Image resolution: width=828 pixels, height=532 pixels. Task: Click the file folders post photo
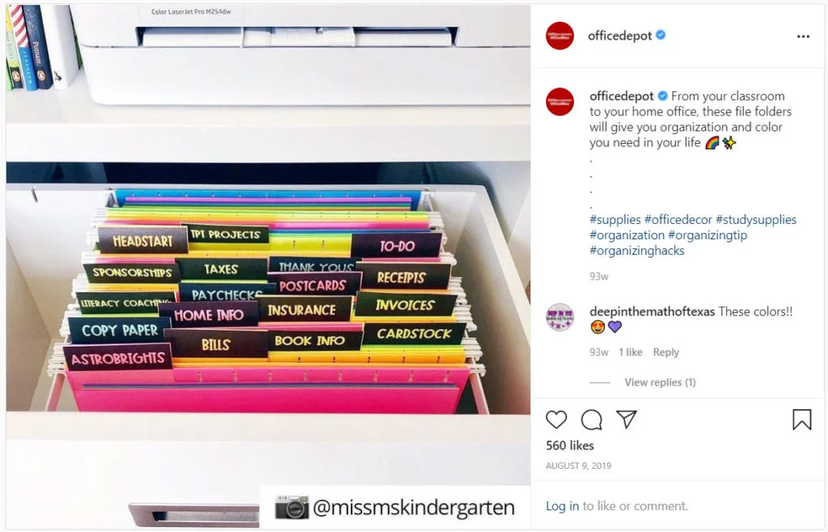(x=268, y=266)
